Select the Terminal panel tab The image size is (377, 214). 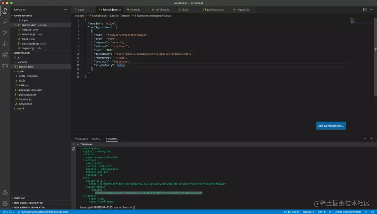[112, 139]
